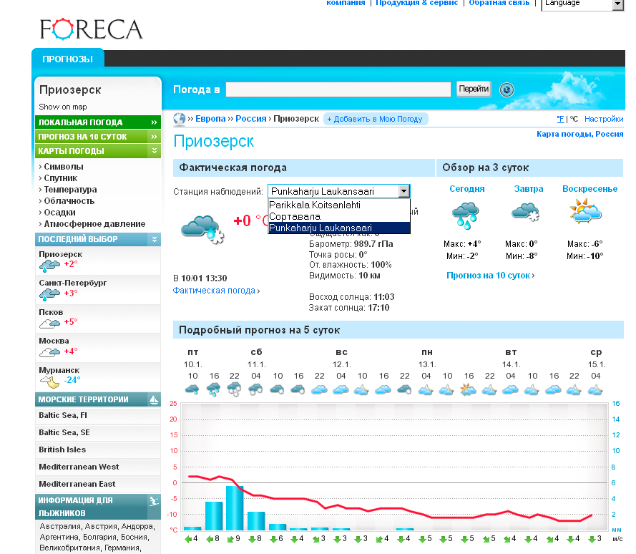636x554 pixels.
Task: Switch units to °F
Action: click(561, 119)
